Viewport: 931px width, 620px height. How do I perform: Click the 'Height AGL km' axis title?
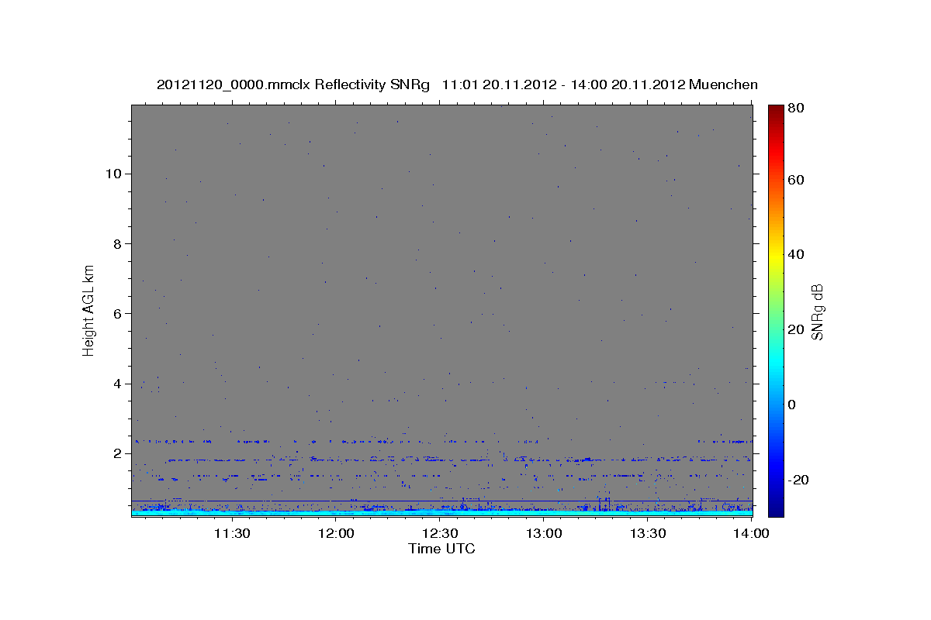(89, 308)
